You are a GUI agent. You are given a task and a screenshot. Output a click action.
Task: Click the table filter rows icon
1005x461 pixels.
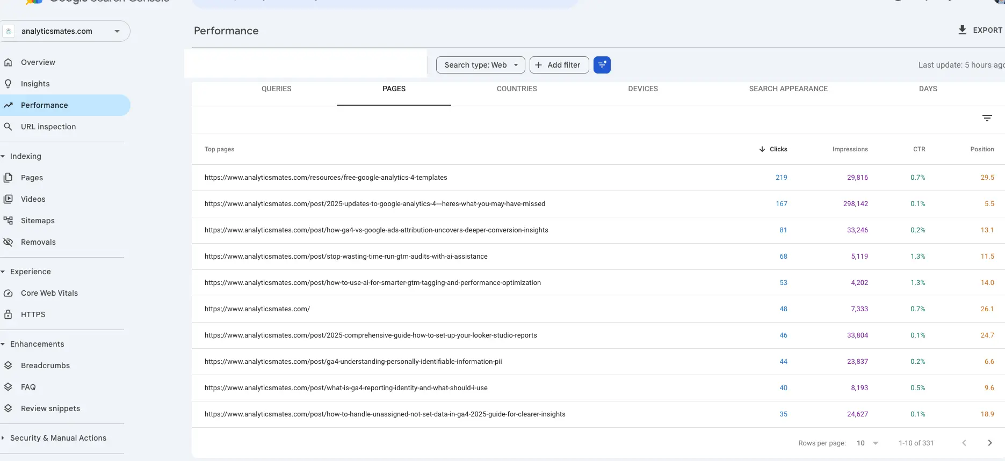(987, 118)
